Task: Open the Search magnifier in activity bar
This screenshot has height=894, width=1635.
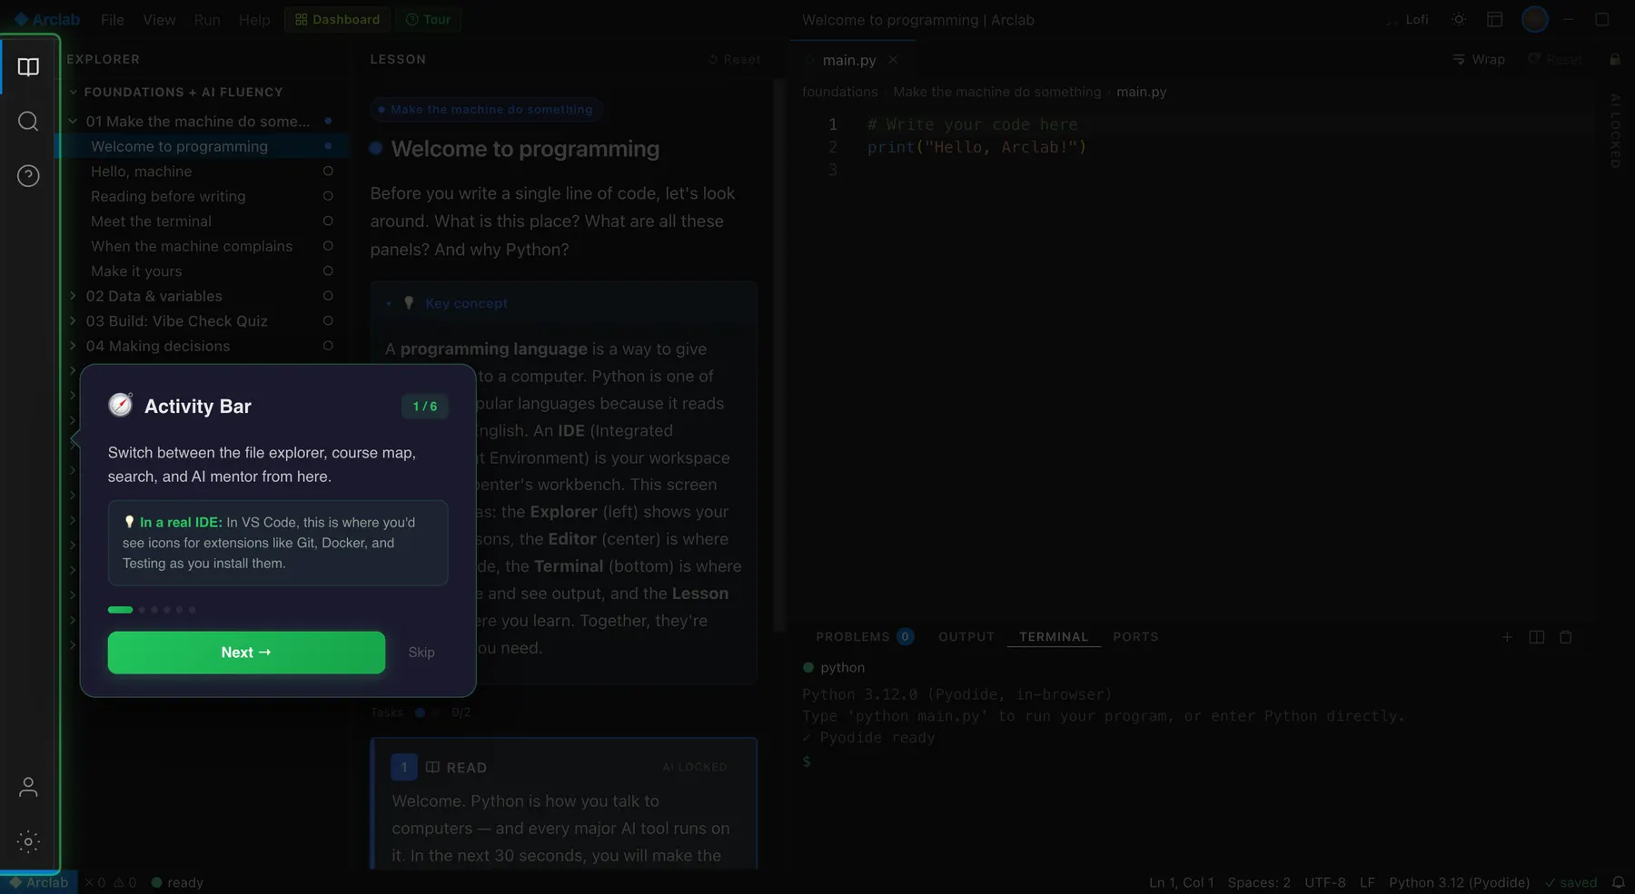Action: (x=28, y=122)
